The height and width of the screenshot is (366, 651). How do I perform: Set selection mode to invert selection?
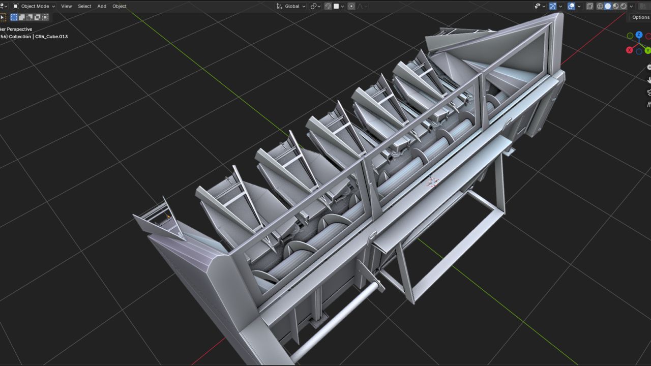37,17
